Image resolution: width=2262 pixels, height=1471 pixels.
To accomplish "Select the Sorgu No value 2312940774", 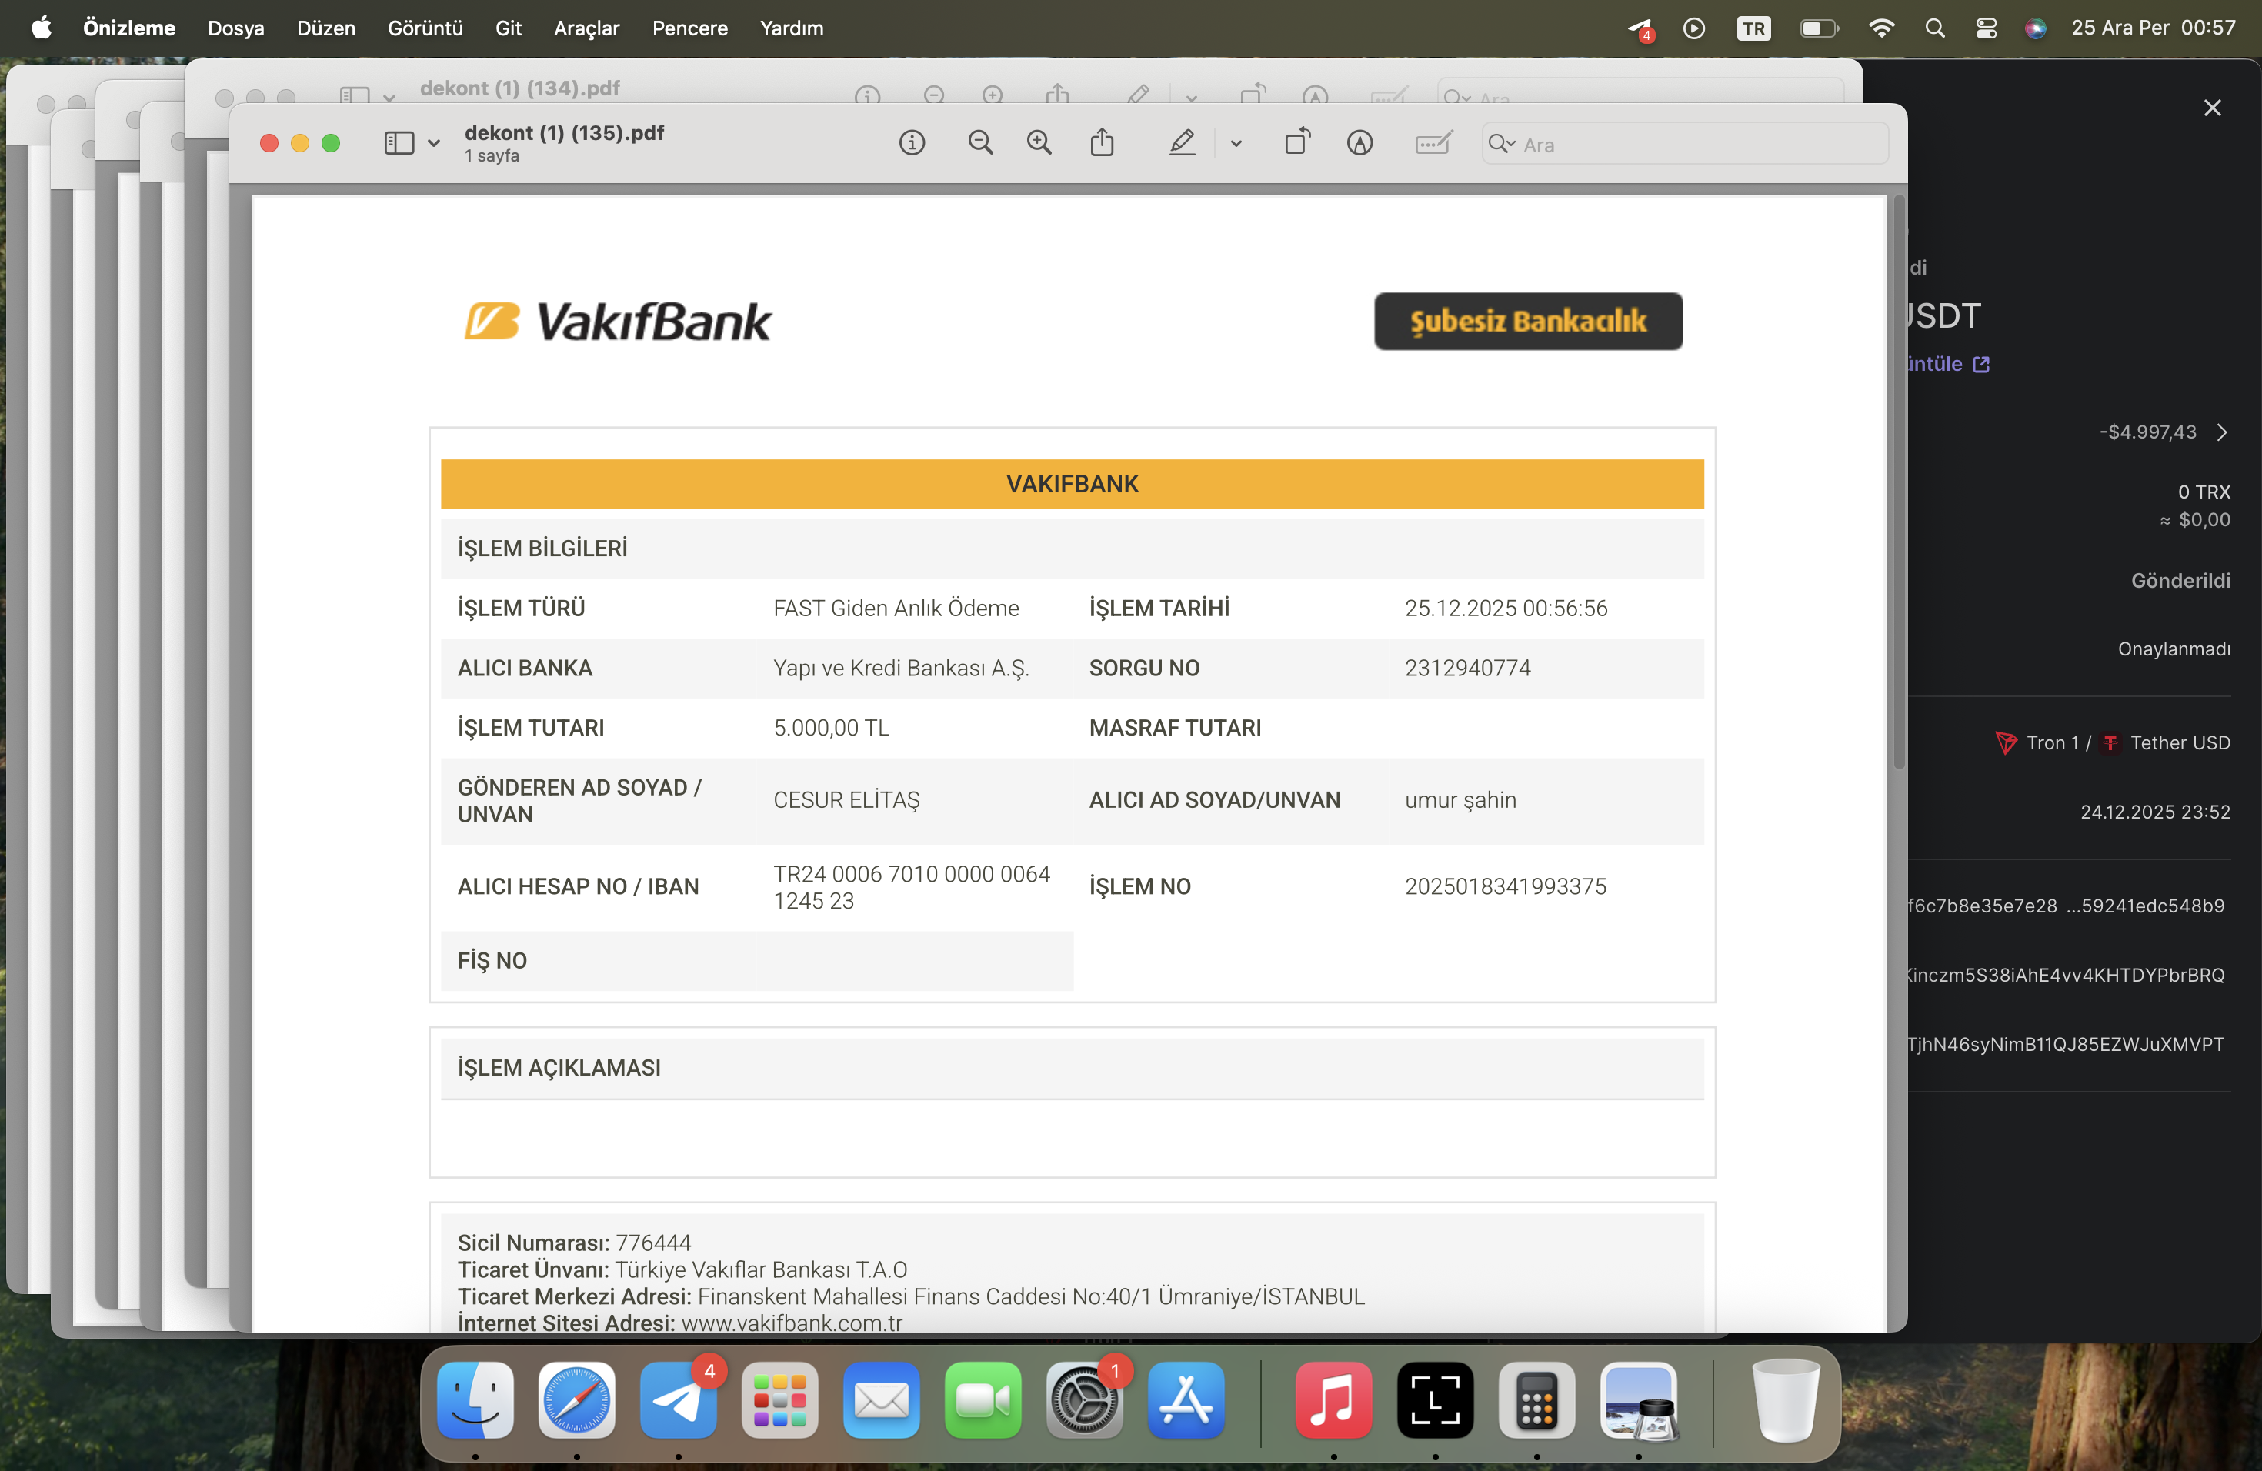I will click(1467, 668).
